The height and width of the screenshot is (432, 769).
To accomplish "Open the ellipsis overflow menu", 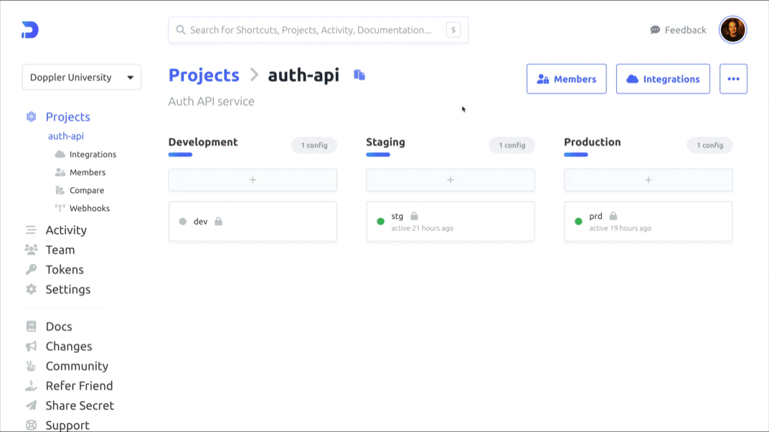I will pyautogui.click(x=733, y=78).
